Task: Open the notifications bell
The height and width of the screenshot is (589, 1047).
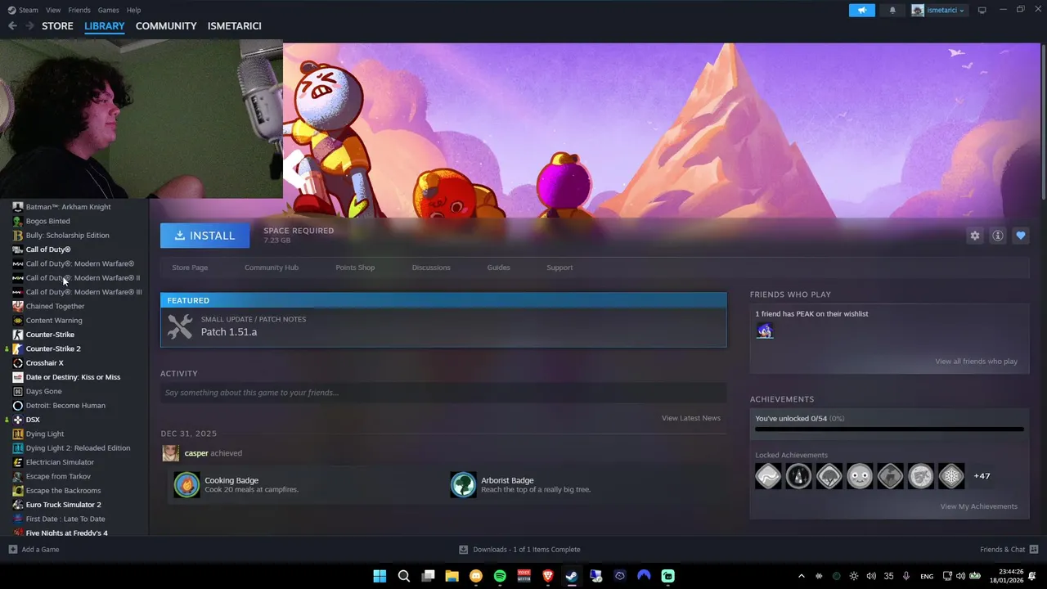Action: [892, 10]
